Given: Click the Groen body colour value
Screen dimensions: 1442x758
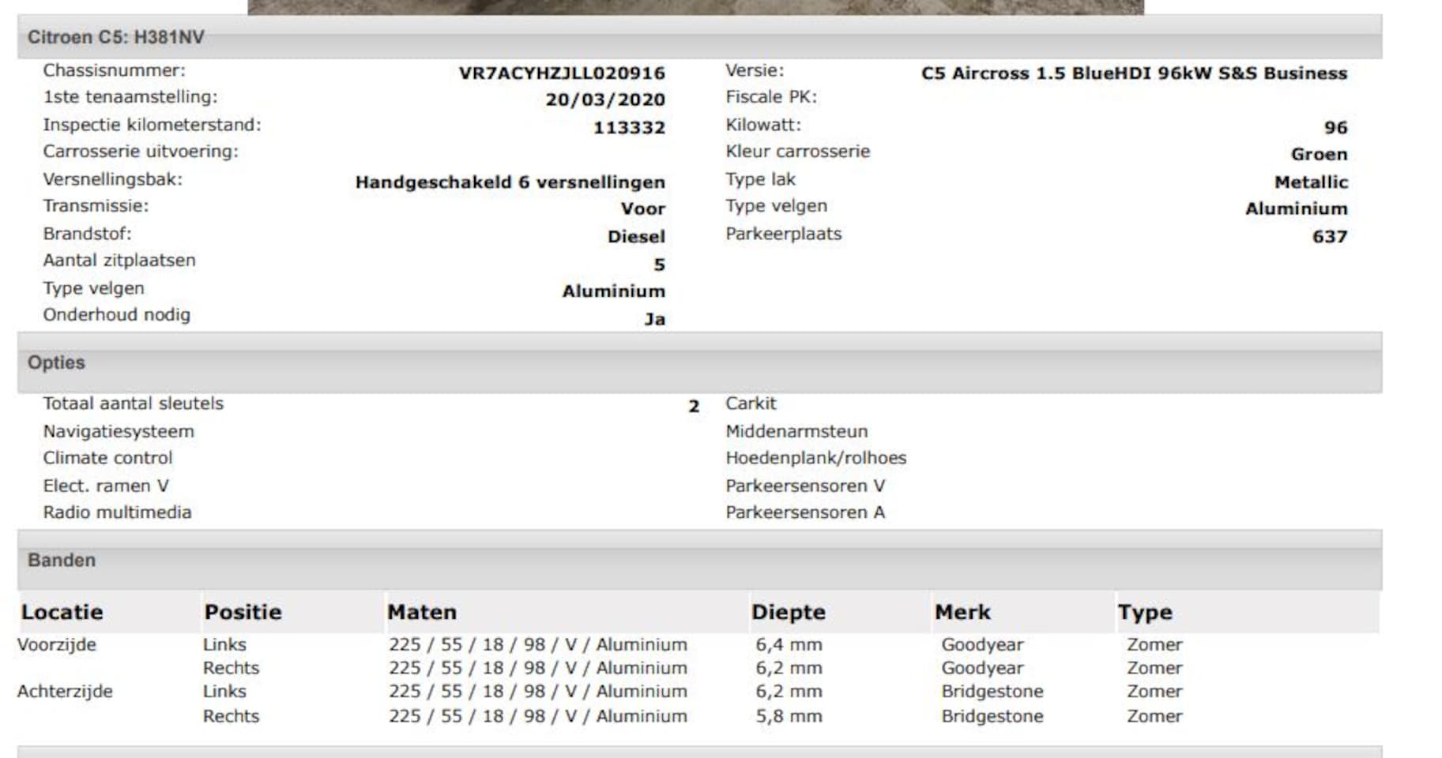Looking at the screenshot, I should point(1319,154).
